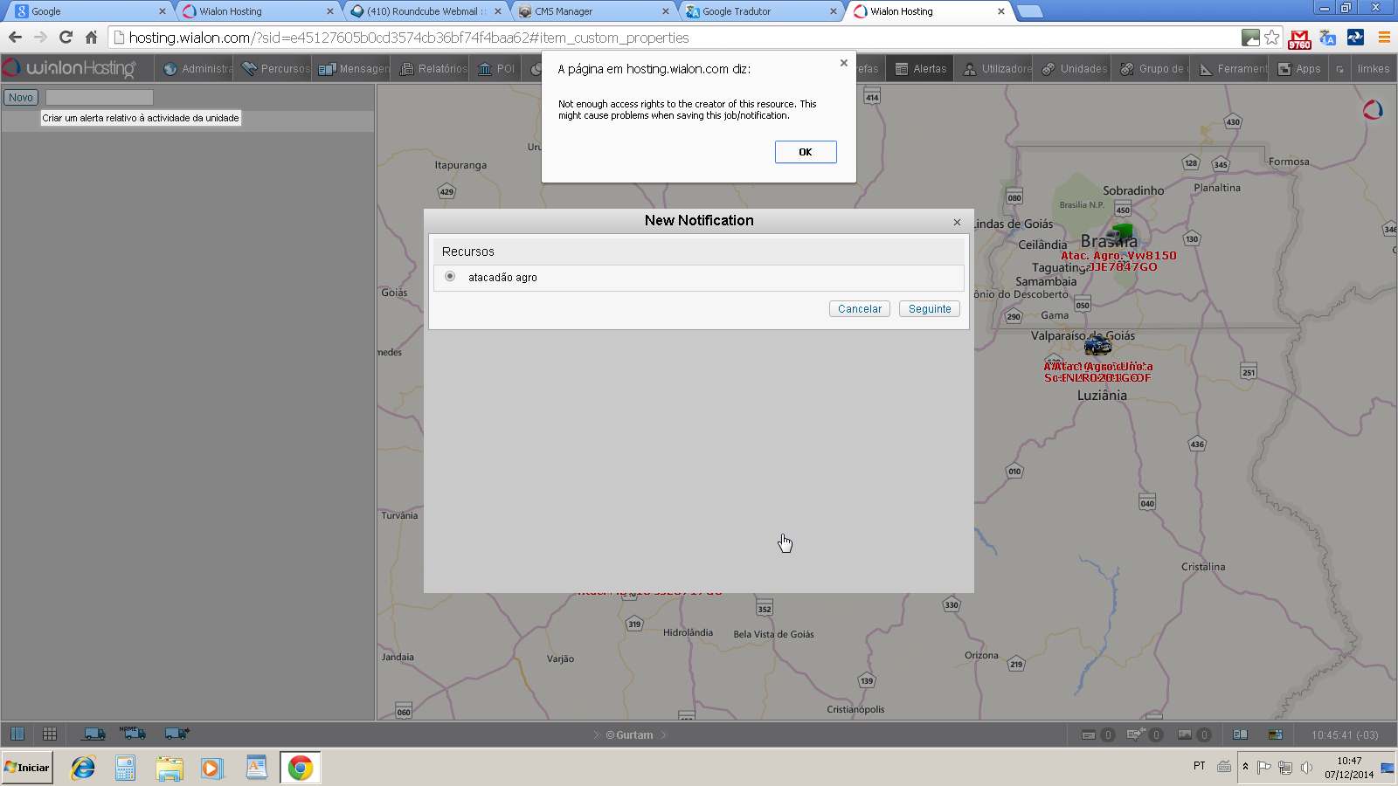
Task: Open the log book icon in status bar
Action: [1240, 734]
